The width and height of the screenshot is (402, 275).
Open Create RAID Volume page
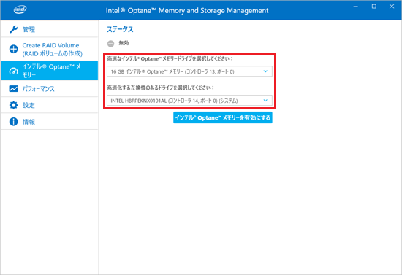[50, 49]
